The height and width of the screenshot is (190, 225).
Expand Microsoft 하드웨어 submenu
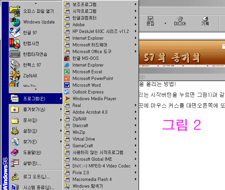pyautogui.click(x=101, y=45)
